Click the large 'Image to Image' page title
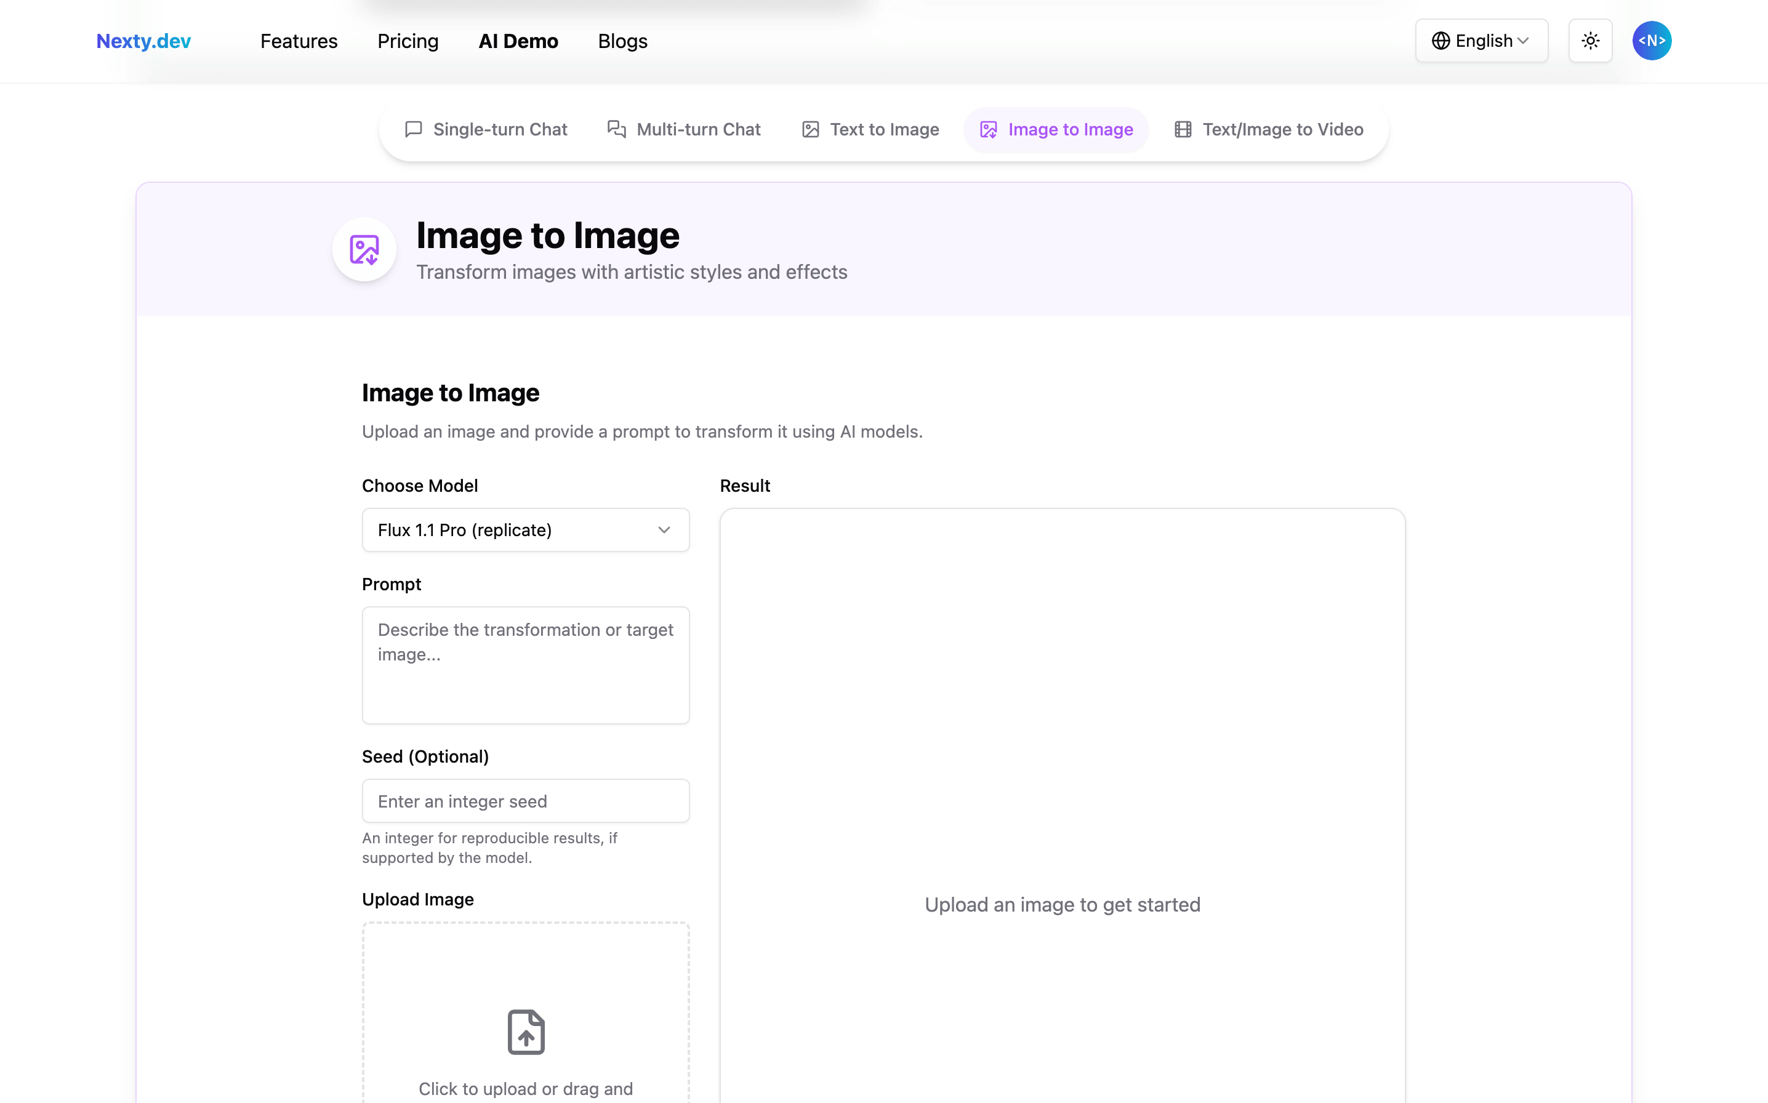Image resolution: width=1768 pixels, height=1103 pixels. (548, 235)
